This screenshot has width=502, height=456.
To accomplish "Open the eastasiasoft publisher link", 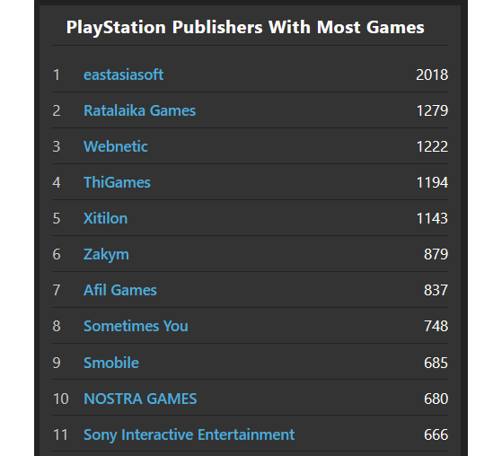I will (123, 75).
